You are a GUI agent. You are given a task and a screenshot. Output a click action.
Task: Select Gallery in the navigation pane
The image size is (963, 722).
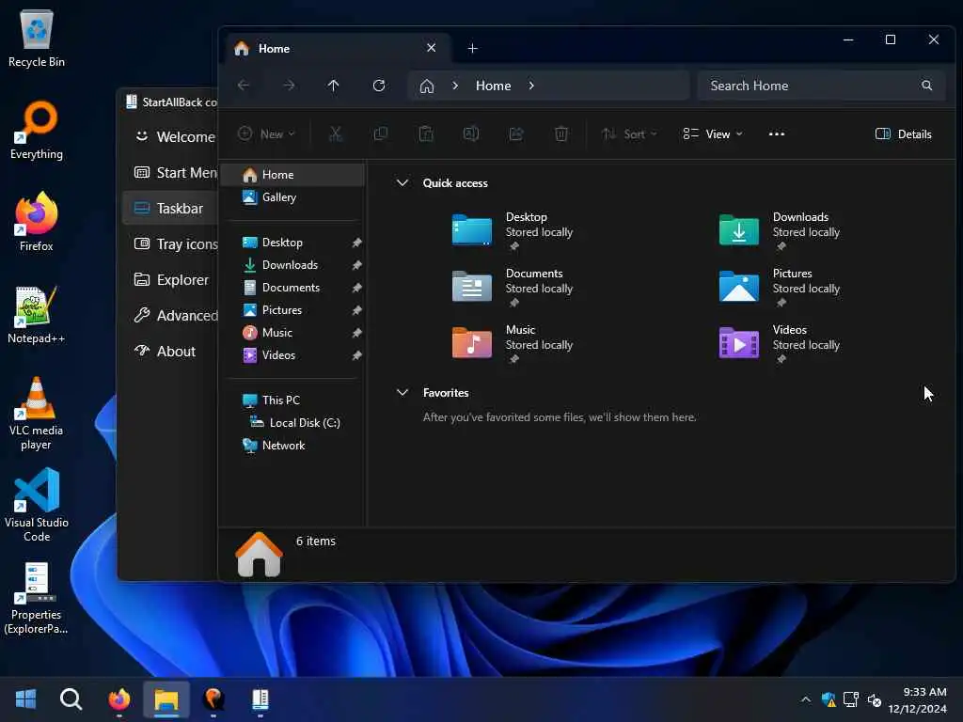[x=269, y=197]
